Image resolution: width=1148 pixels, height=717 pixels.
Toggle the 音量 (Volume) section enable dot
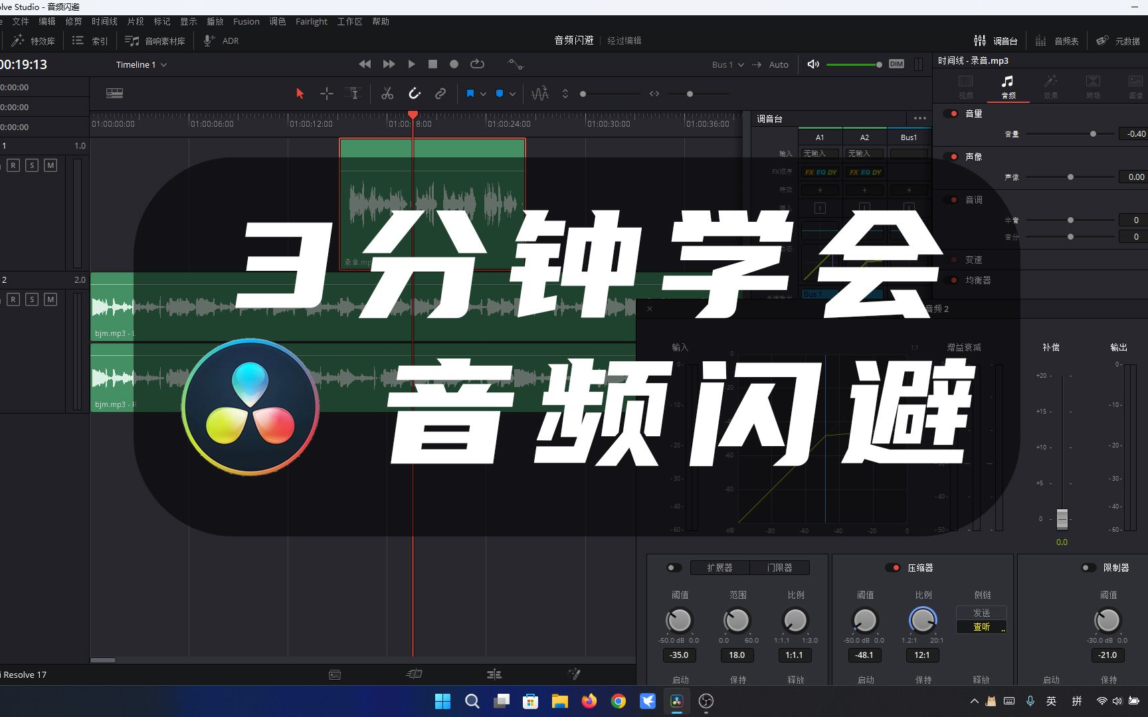(951, 114)
